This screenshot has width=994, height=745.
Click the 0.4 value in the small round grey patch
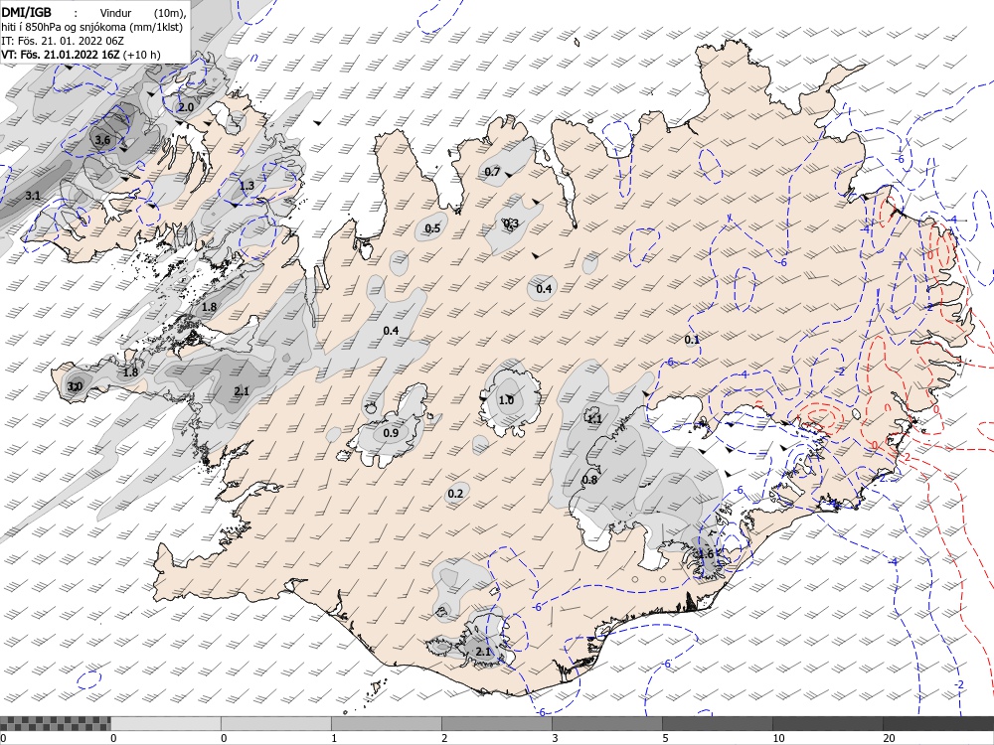544,289
